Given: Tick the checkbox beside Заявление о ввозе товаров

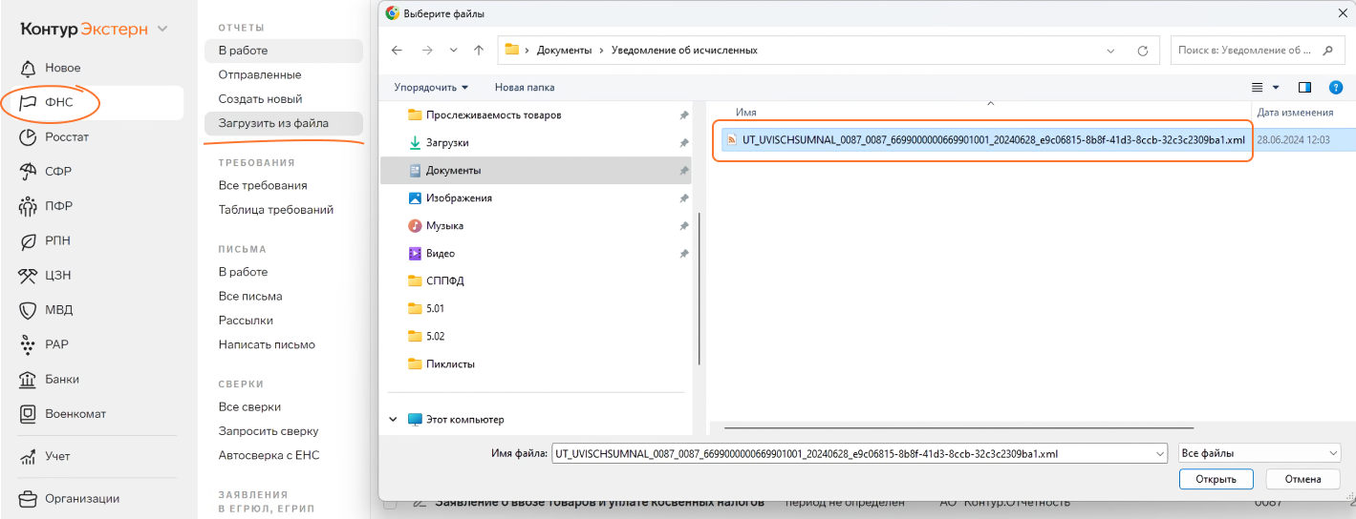Looking at the screenshot, I should point(390,503).
